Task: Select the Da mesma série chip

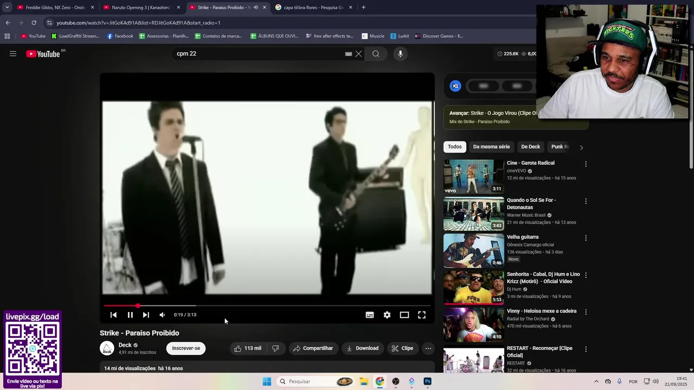Action: 491,147
